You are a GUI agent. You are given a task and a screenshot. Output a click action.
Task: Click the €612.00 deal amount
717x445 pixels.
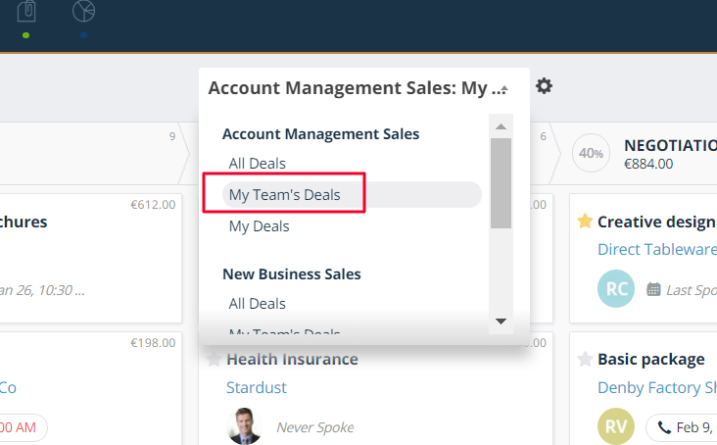pos(153,205)
